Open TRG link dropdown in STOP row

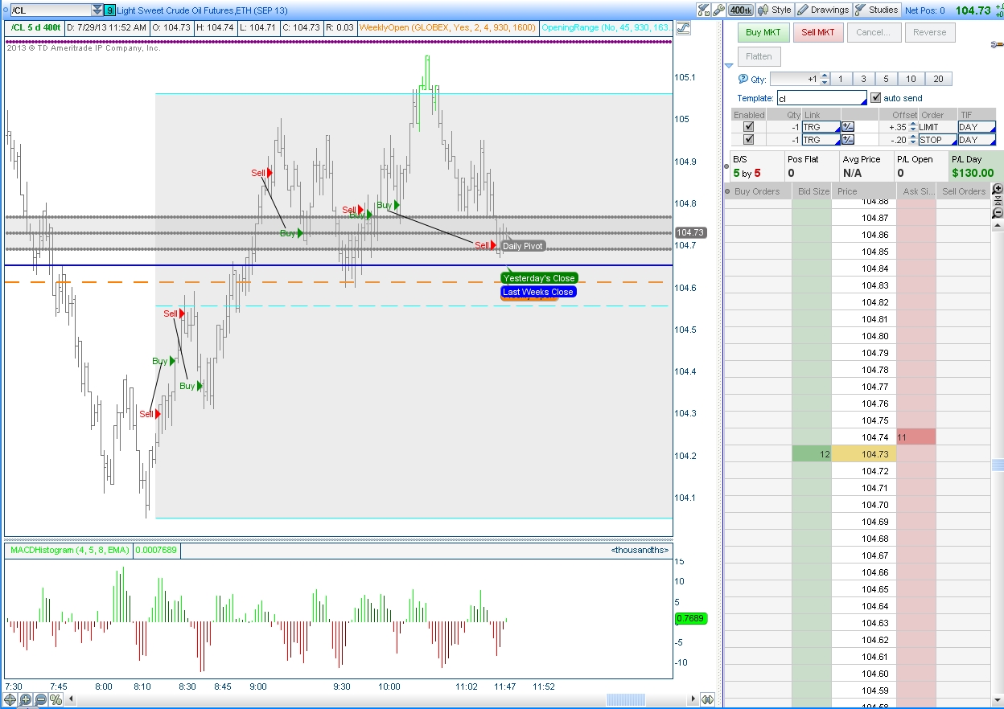click(821, 140)
